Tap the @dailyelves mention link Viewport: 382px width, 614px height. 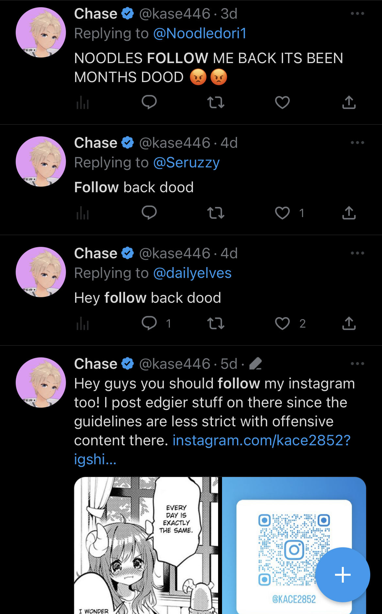(x=192, y=273)
